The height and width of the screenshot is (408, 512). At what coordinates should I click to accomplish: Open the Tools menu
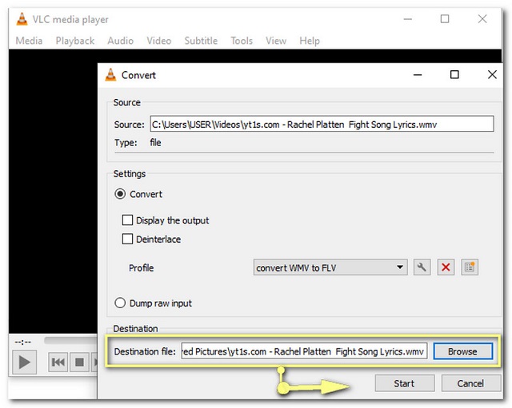[x=242, y=41]
